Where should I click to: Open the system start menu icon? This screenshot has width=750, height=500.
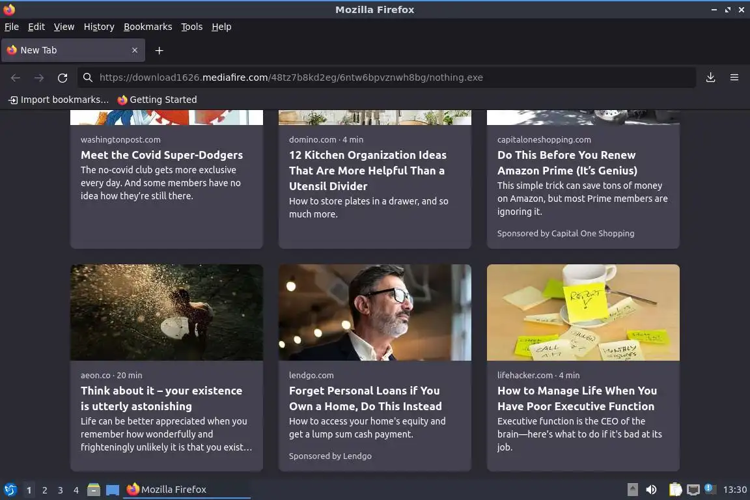10,490
